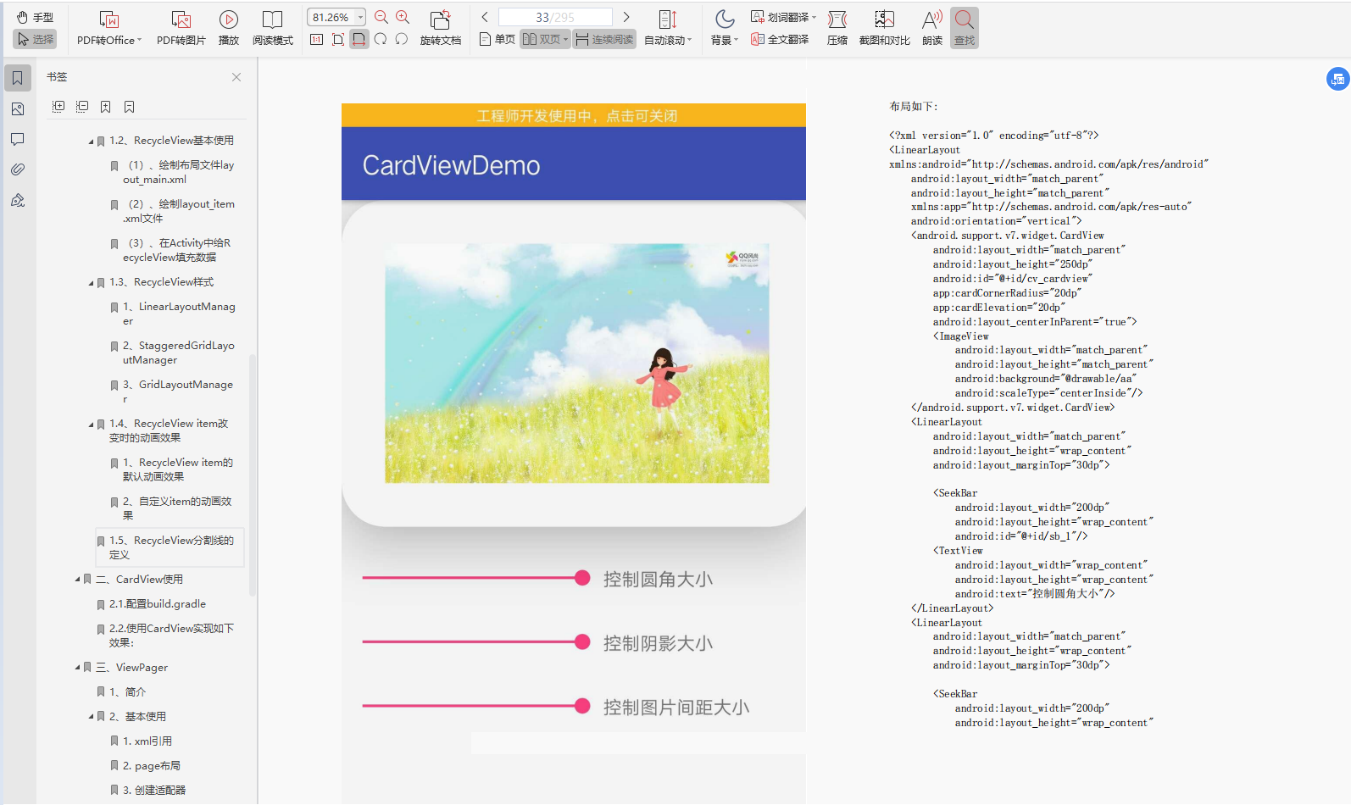Collapse 1.4 RecycleView item动画 node

click(91, 425)
